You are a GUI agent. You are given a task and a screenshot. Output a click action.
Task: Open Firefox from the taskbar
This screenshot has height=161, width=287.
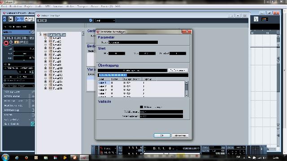(26, 157)
